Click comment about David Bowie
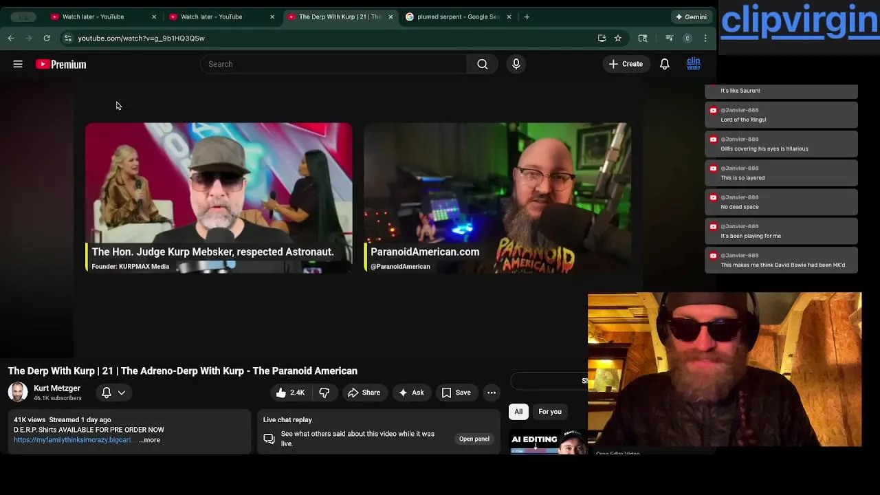Viewport: 880px width, 495px height. click(x=783, y=265)
